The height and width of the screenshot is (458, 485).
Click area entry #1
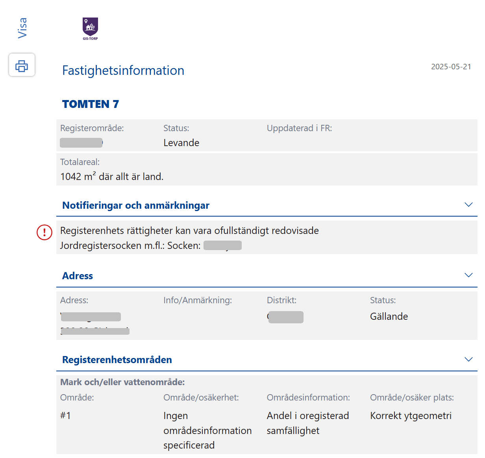coord(66,416)
